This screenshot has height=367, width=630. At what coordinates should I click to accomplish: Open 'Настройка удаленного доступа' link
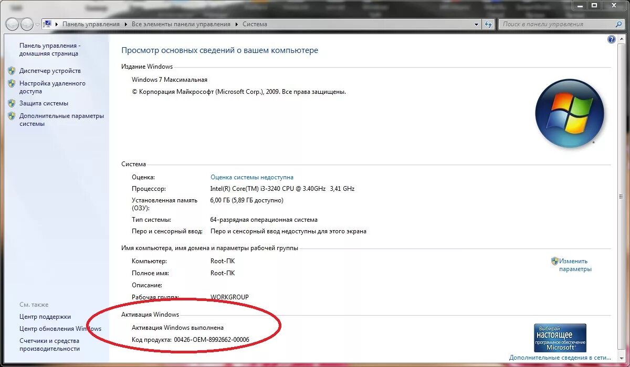coord(52,87)
